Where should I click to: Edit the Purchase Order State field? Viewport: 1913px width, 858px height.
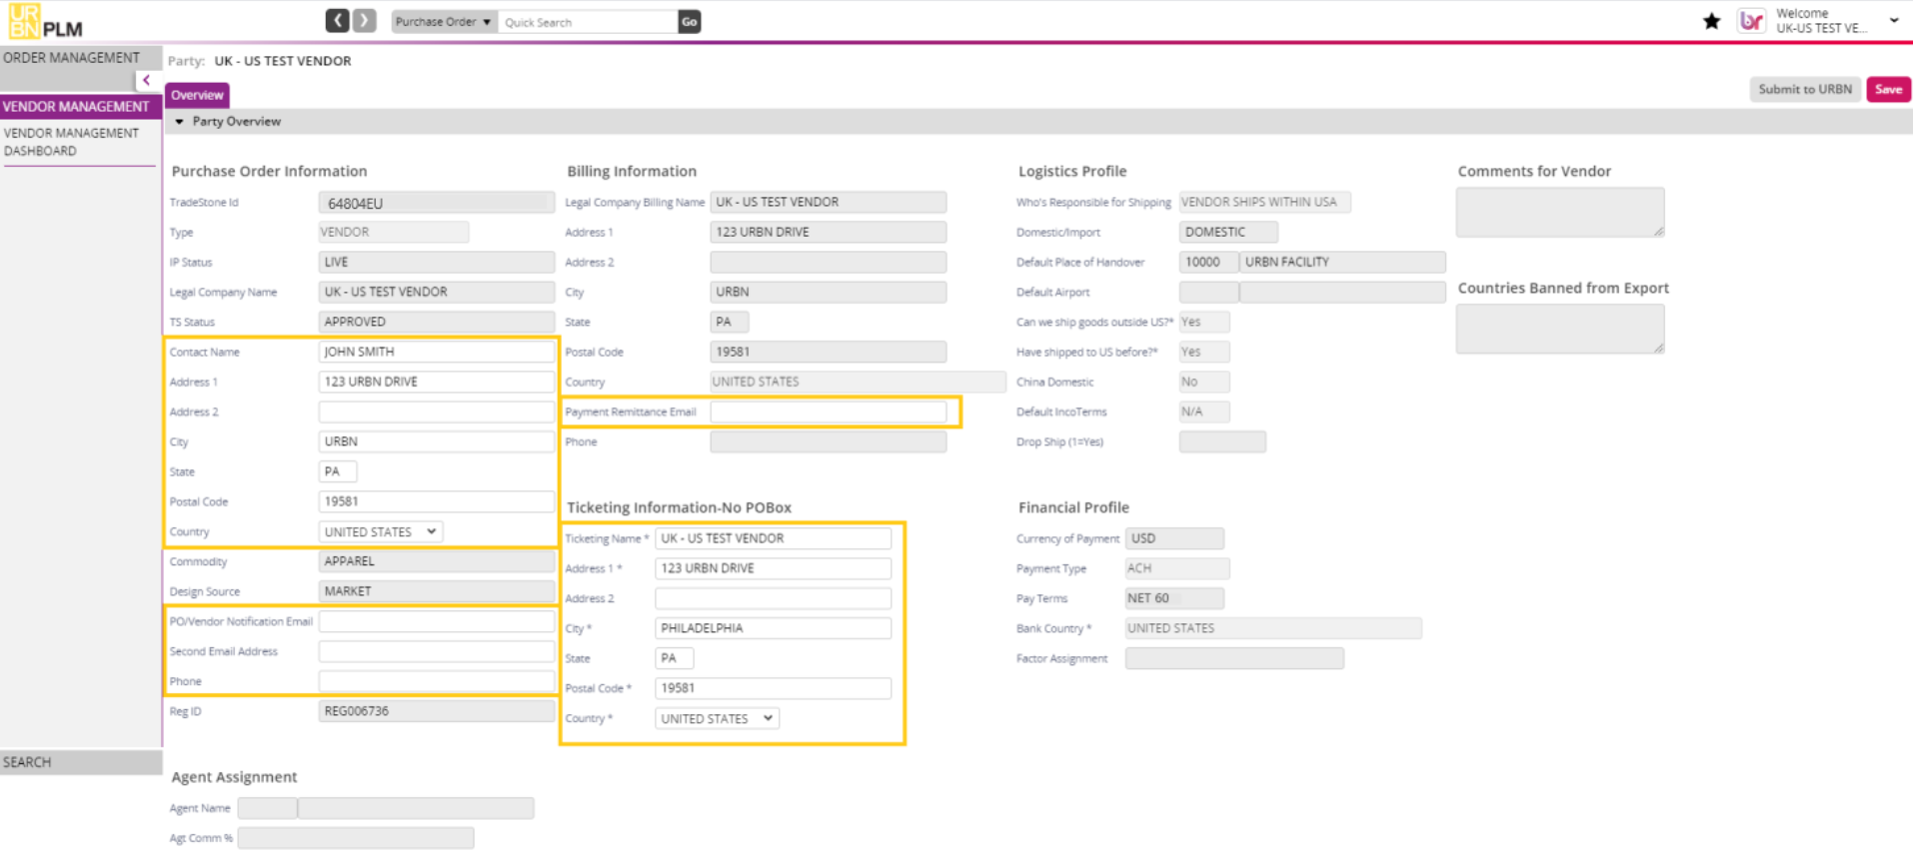[338, 471]
